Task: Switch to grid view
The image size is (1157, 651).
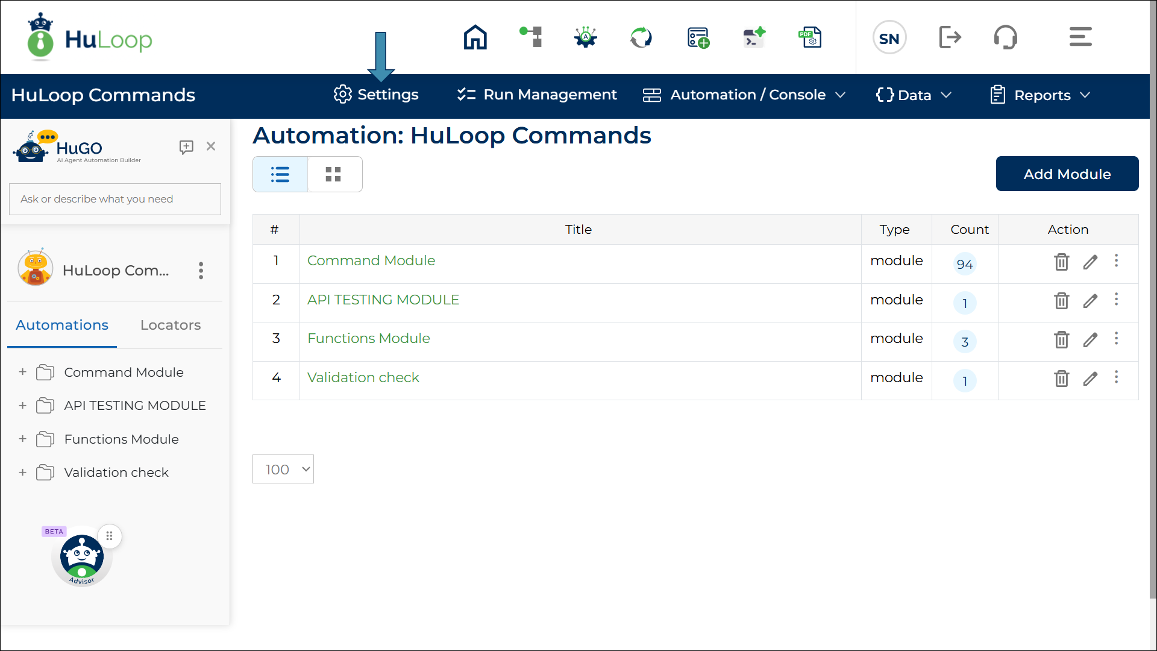Action: [x=334, y=174]
